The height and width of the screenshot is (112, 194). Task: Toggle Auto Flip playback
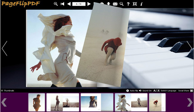pyautogui.click(x=132, y=90)
